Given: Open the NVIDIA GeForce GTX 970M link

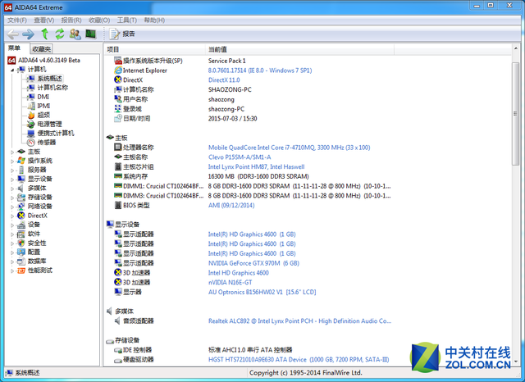Looking at the screenshot, I should 254,263.
